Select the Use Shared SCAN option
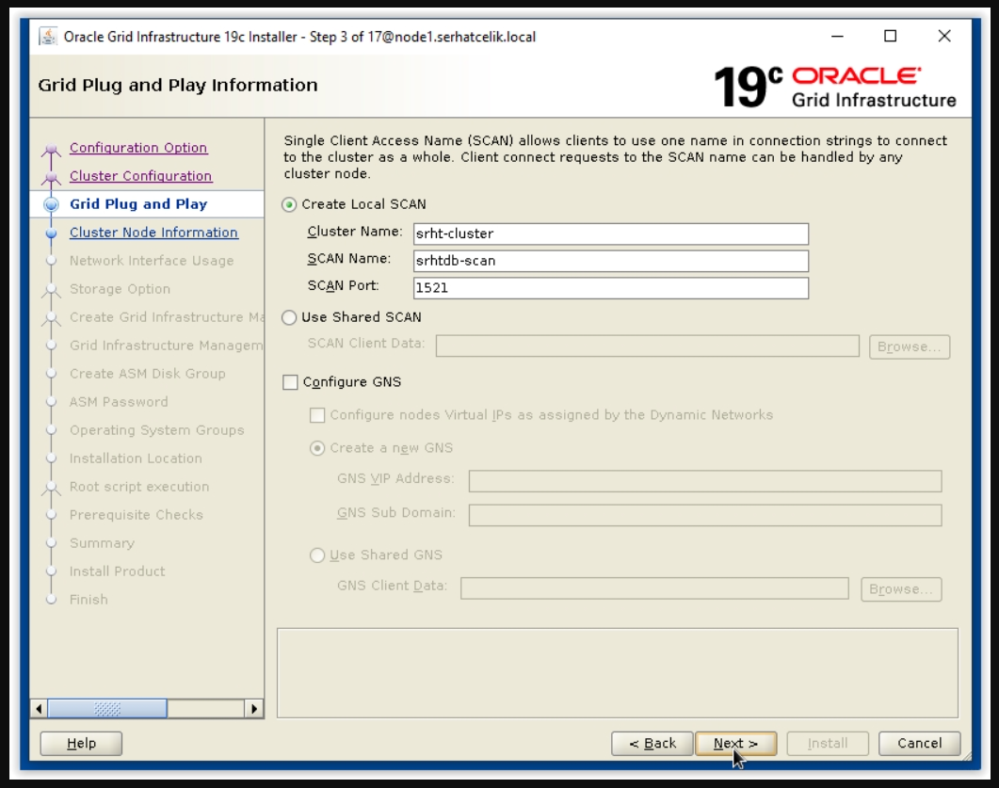This screenshot has height=788, width=999. [x=289, y=317]
